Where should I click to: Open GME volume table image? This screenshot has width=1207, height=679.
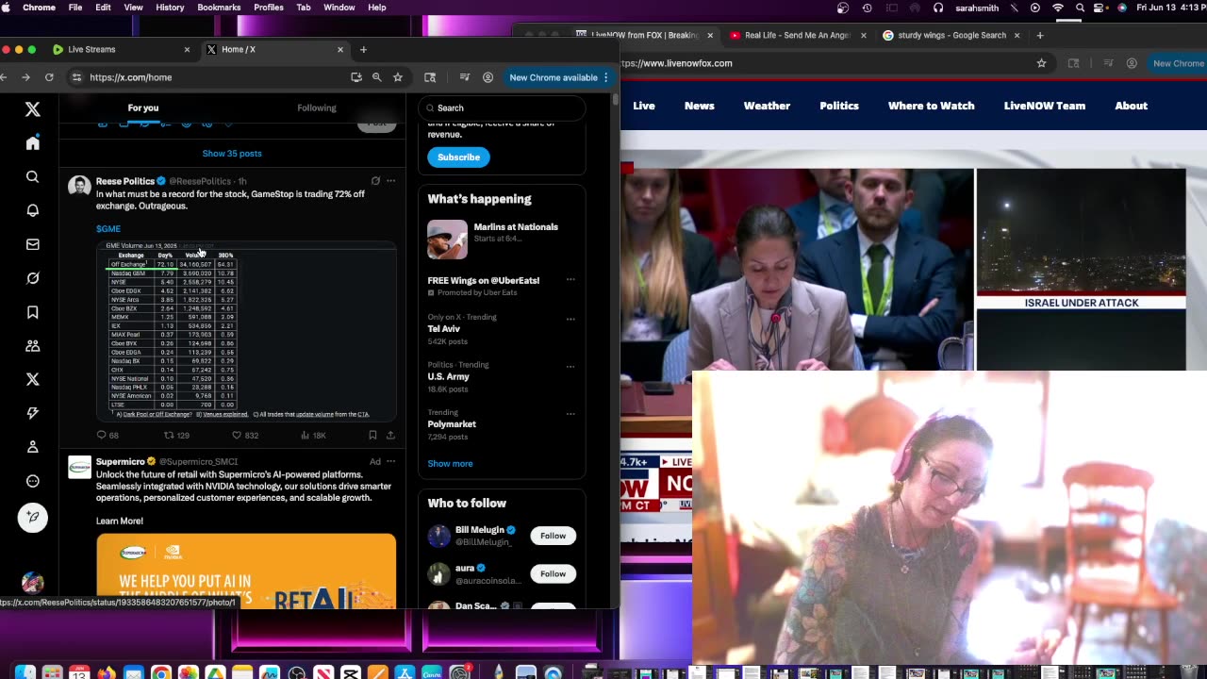click(x=246, y=330)
